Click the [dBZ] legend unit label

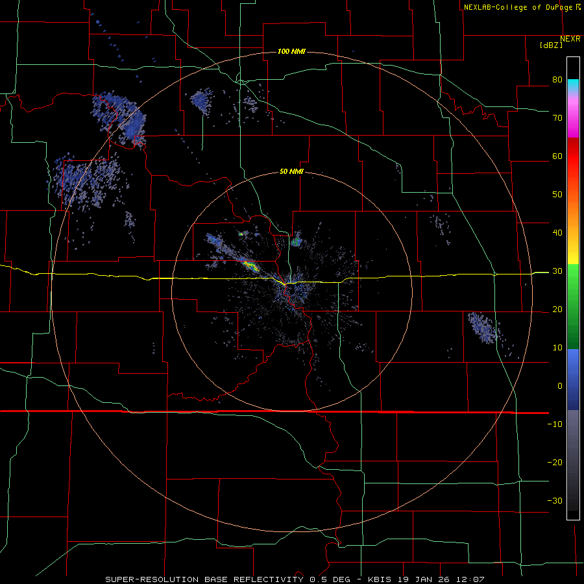click(551, 45)
